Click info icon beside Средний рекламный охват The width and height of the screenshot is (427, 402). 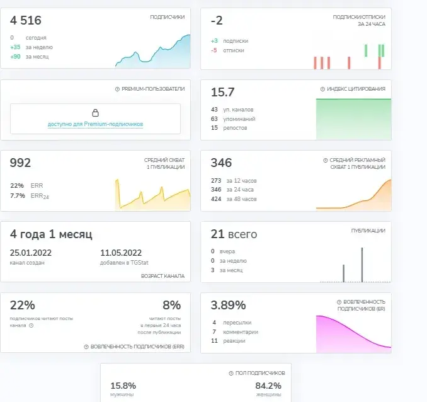coord(325,160)
